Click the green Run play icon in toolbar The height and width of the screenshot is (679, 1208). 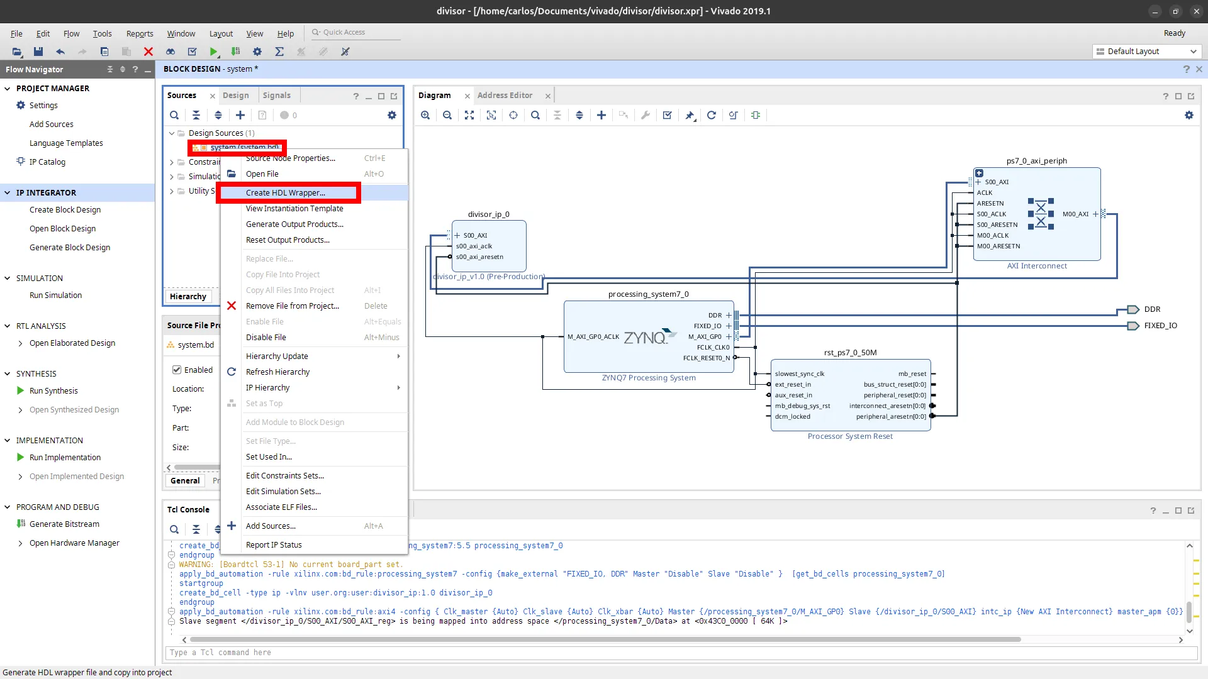(214, 52)
